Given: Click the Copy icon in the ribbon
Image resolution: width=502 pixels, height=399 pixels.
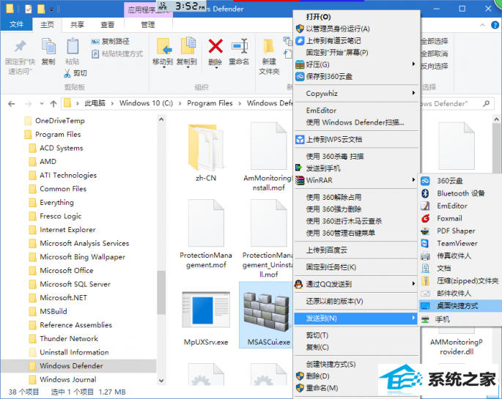Looking at the screenshot, I should tap(48, 46).
